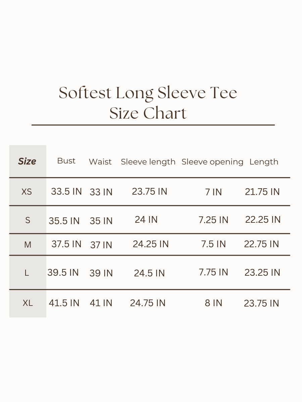Click the Waist column header
The height and width of the screenshot is (402, 302).
click(x=100, y=162)
